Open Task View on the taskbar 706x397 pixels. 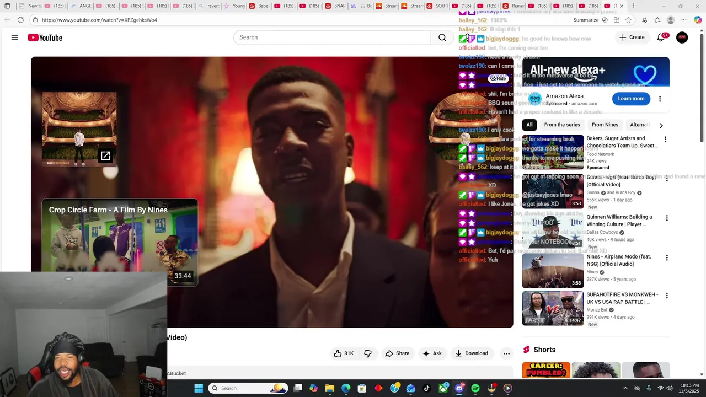pyautogui.click(x=297, y=388)
